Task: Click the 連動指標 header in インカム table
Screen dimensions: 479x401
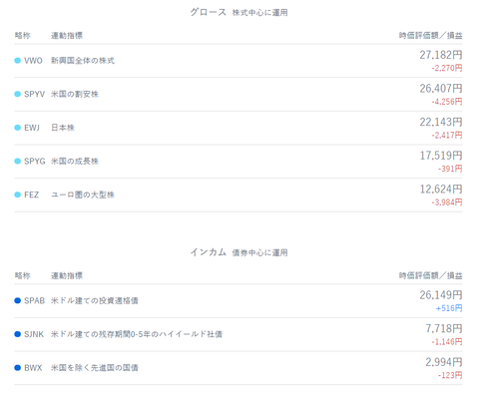Action: pyautogui.click(x=67, y=275)
